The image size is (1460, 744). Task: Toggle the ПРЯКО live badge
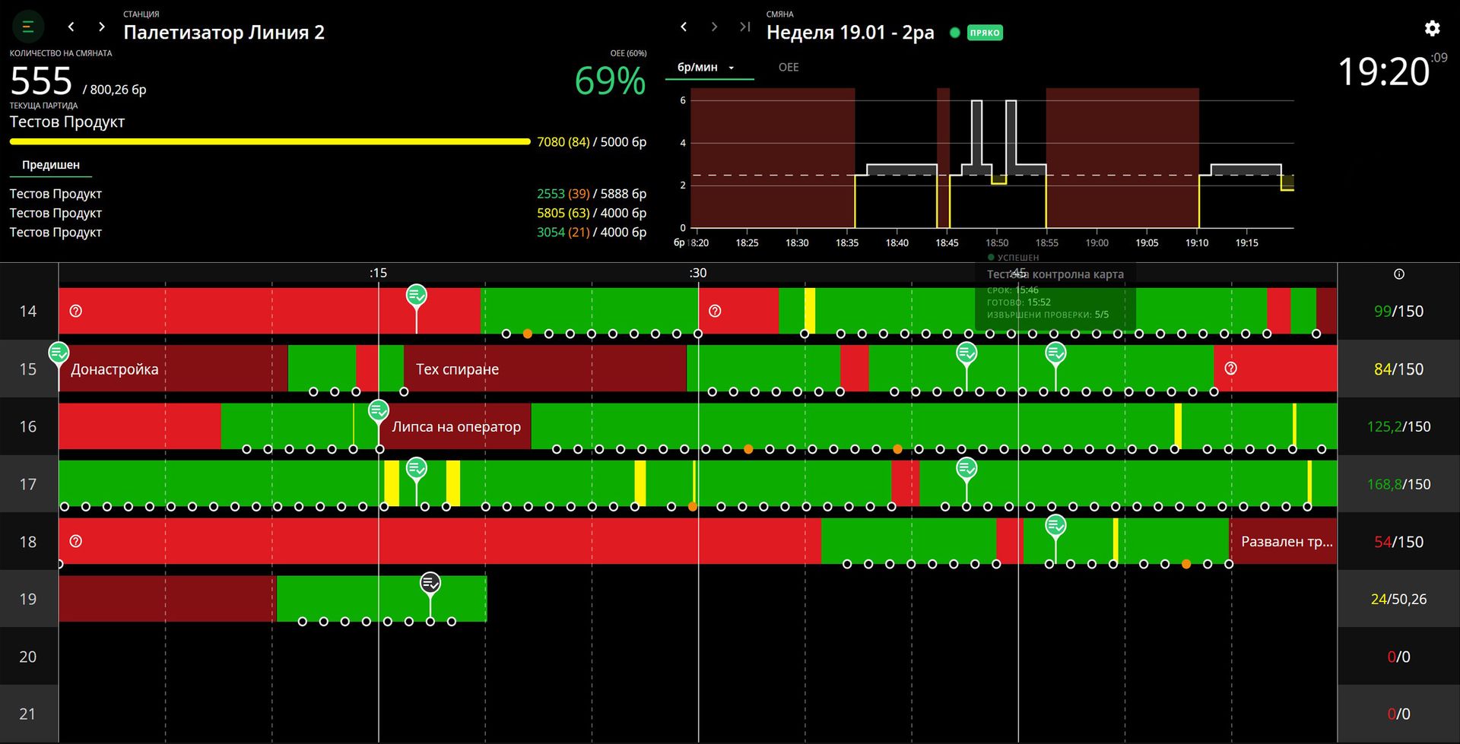point(985,33)
